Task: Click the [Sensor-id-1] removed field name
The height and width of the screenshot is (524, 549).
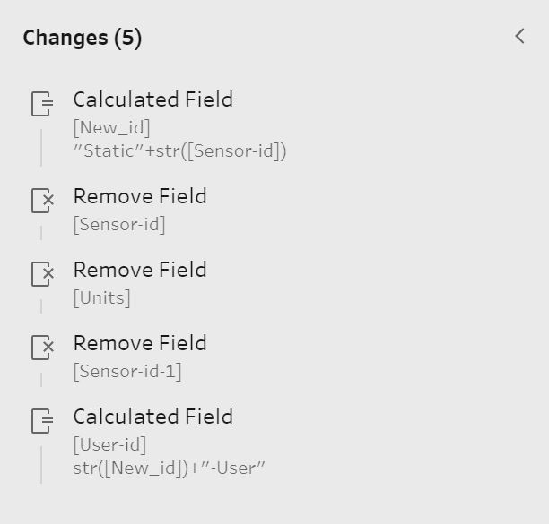Action: 127,371
